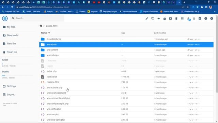Switch view with the grid icon
Viewport: 218px width, 123px height.
[182, 18]
